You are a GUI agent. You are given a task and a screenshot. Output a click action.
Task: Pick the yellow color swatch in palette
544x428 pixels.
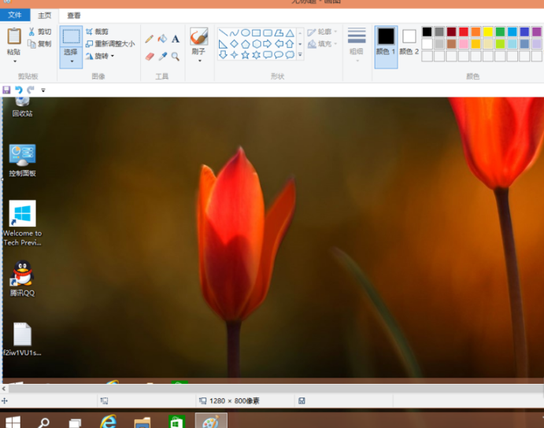[488, 32]
